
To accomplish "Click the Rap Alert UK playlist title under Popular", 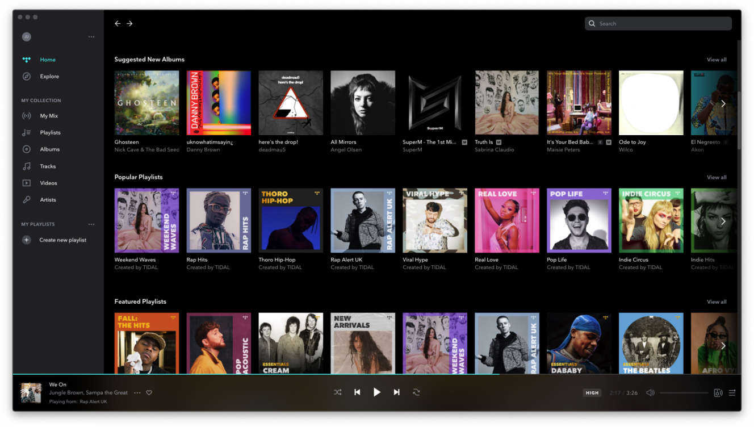I will point(346,260).
